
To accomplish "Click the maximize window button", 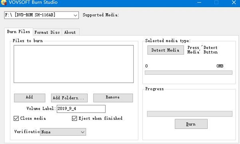I will 216,2.
